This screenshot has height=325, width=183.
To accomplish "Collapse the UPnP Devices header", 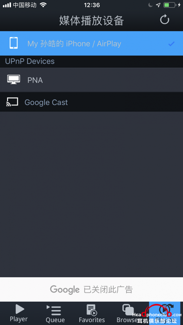I will 30,61.
